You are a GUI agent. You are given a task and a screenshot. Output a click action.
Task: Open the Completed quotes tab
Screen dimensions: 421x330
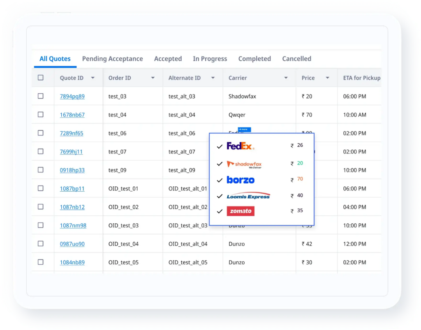click(254, 59)
